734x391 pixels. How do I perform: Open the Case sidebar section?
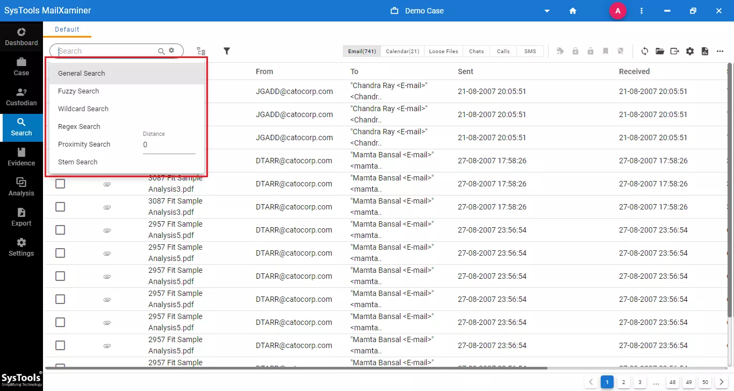click(x=21, y=67)
